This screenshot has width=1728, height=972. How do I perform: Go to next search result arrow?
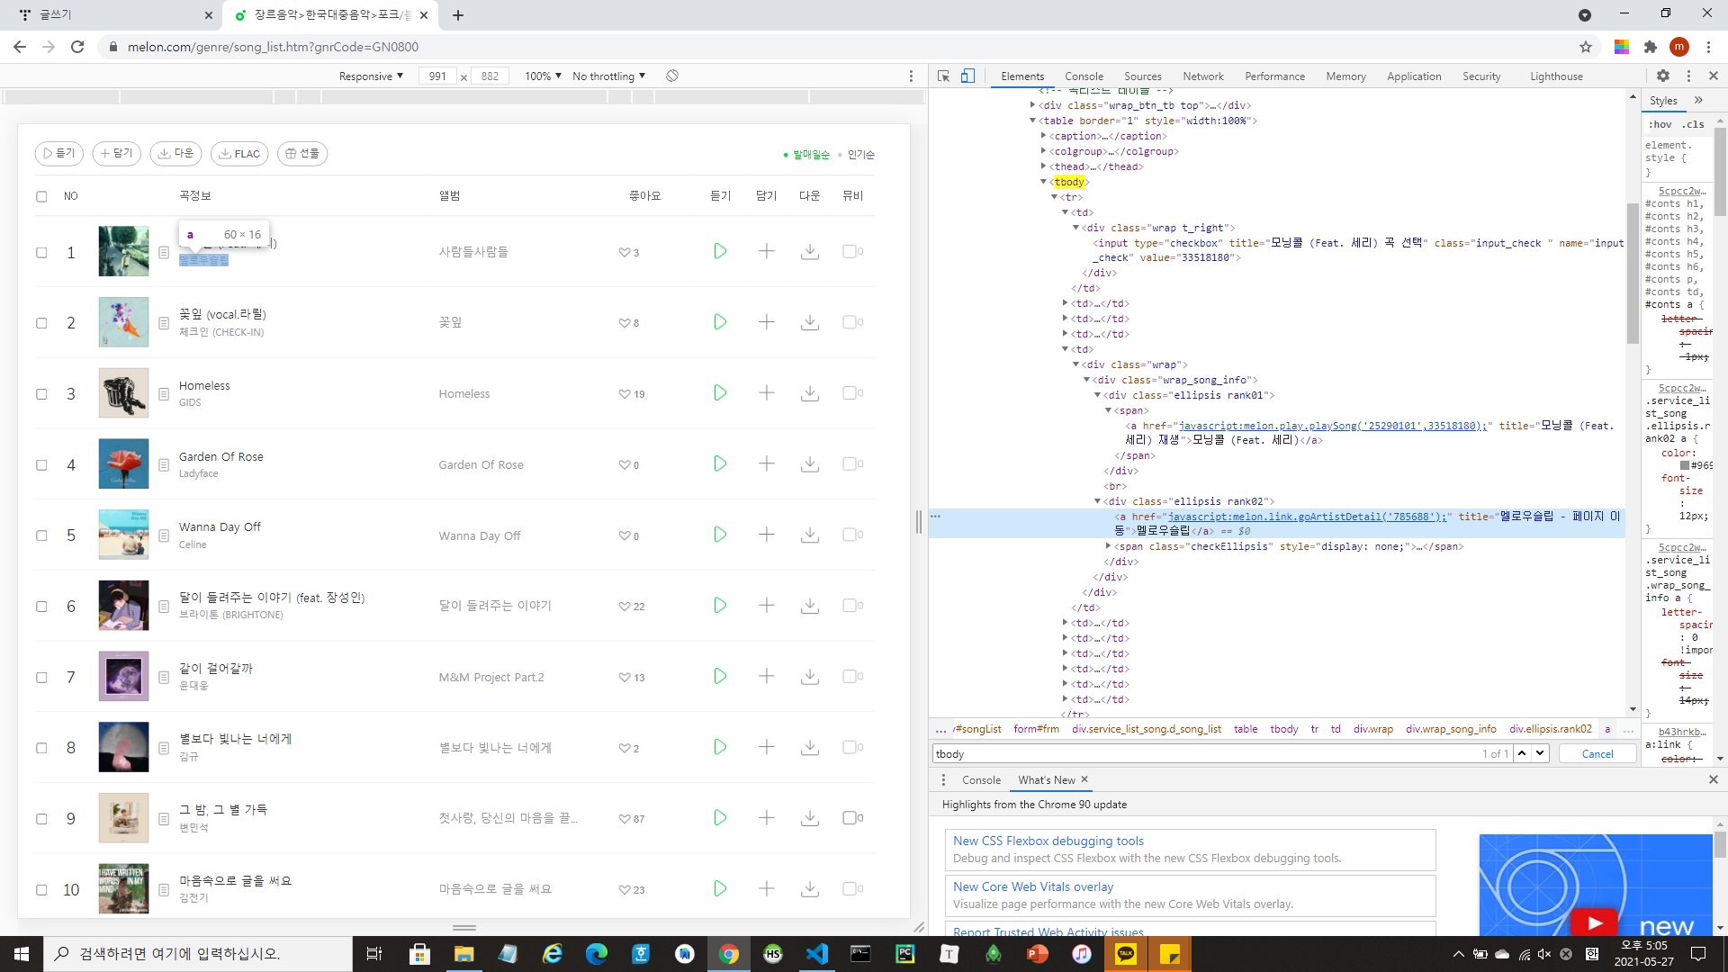pos(1541,753)
